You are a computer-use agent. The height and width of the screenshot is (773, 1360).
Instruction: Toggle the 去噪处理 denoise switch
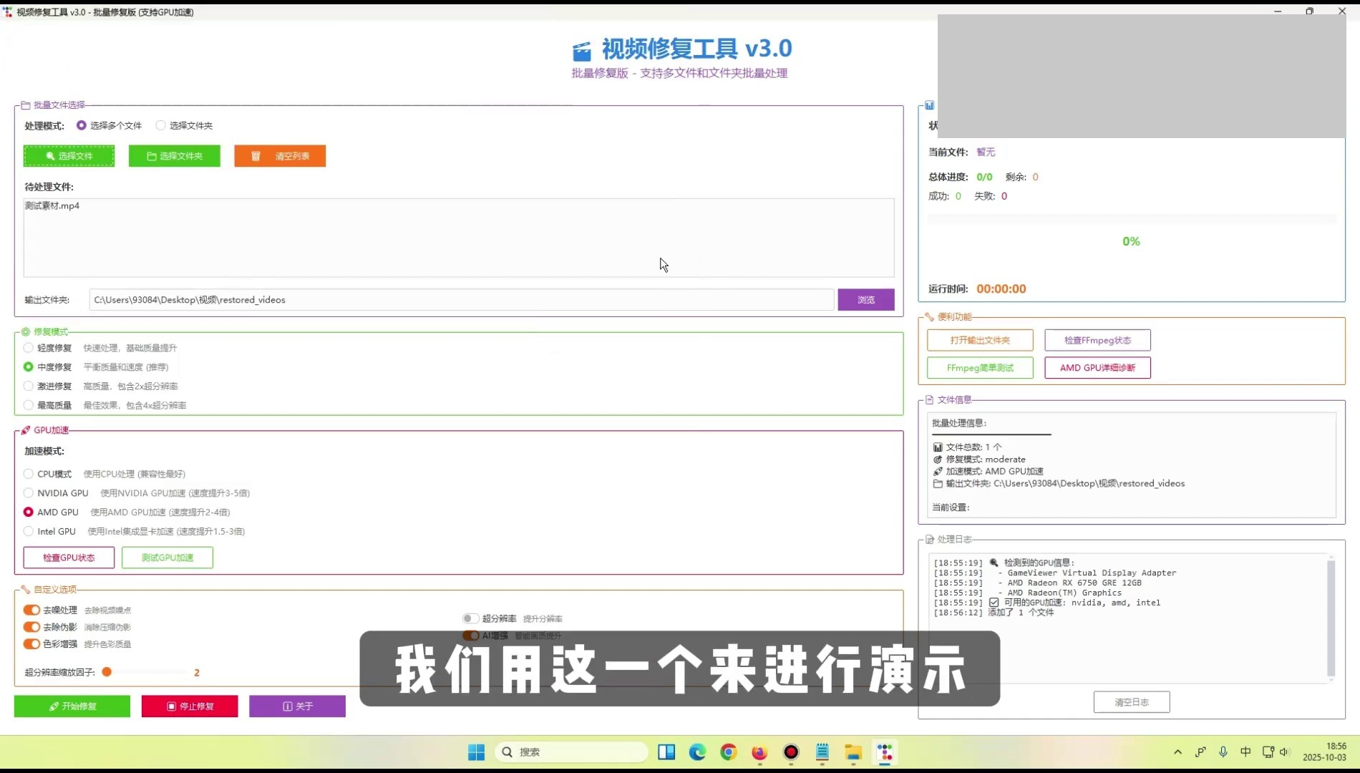pyautogui.click(x=31, y=610)
